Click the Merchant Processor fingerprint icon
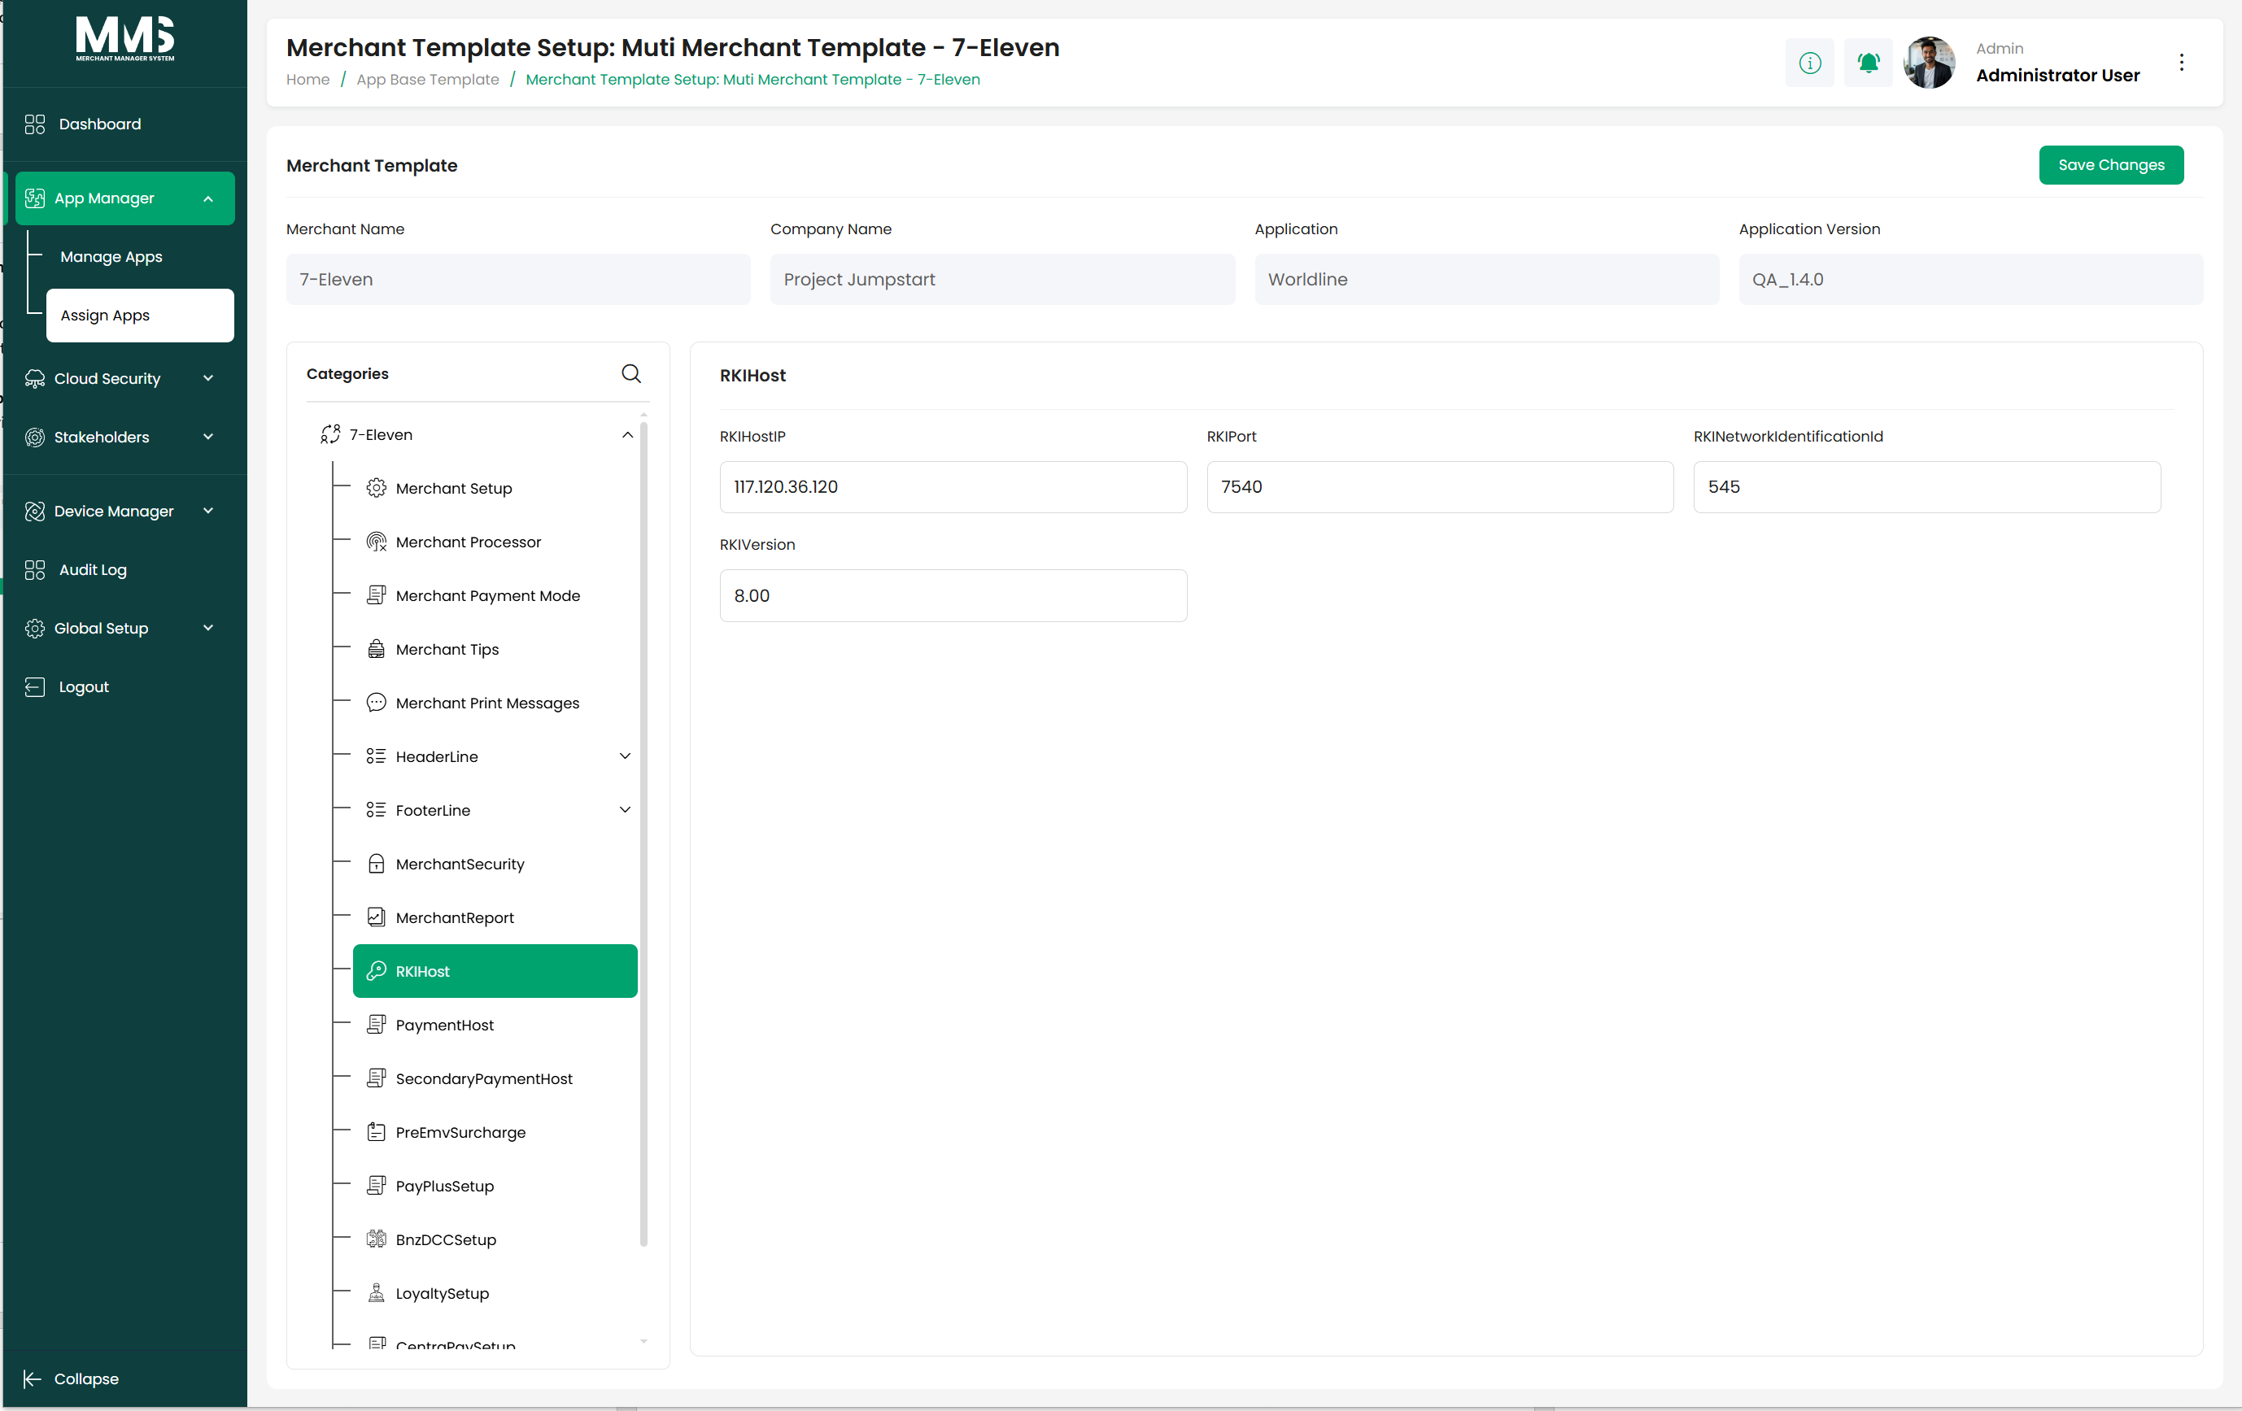 (x=376, y=542)
